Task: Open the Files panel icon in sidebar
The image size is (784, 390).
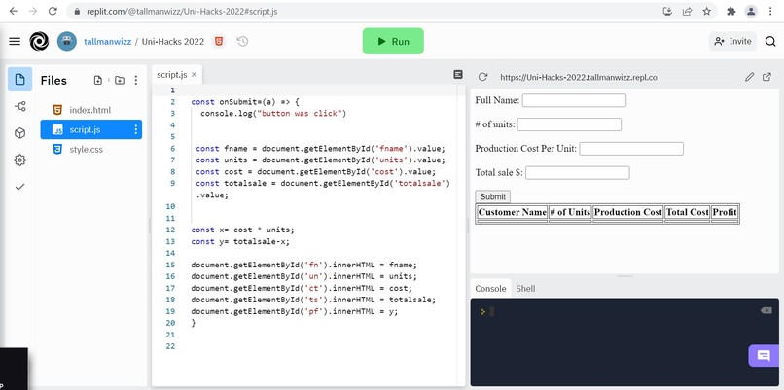Action: pyautogui.click(x=20, y=80)
